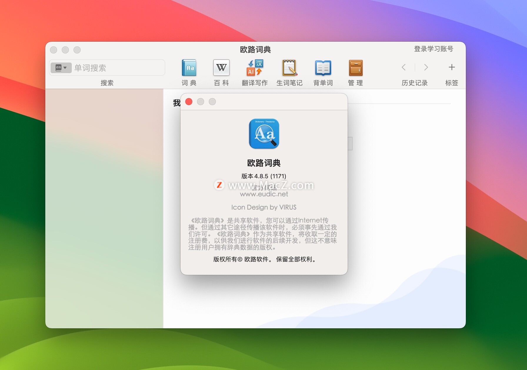Click the 版本 4.8.5 (1171) version text
This screenshot has width=527, height=370.
point(264,176)
